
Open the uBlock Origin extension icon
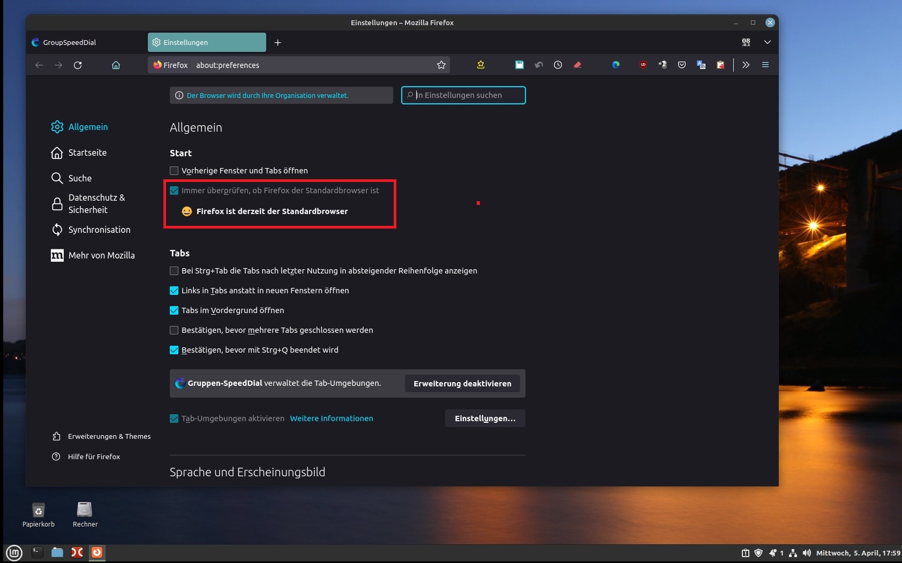click(643, 65)
